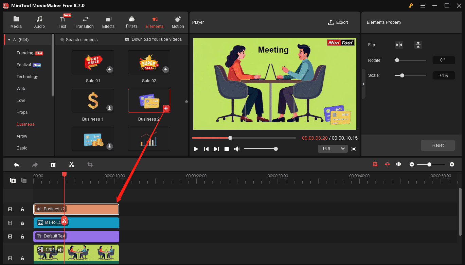The image size is (465, 265).
Task: Click the scissors marker on the playhead
Action: click(x=64, y=220)
